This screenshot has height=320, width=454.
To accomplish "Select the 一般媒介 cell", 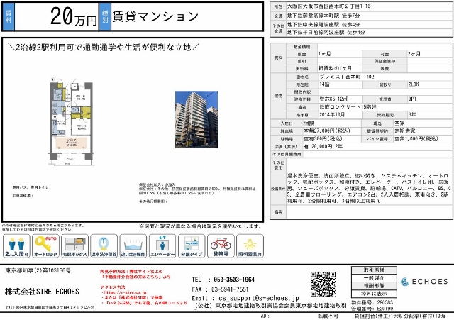I will tap(377, 277).
